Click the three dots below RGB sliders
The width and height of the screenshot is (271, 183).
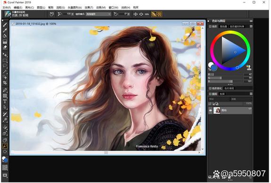coord(230,84)
